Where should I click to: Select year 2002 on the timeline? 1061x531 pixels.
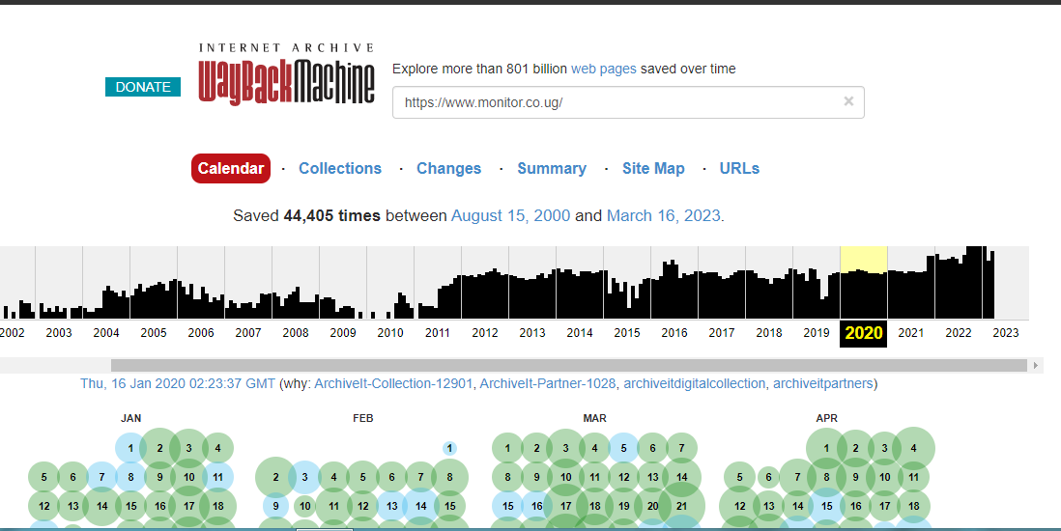(12, 333)
